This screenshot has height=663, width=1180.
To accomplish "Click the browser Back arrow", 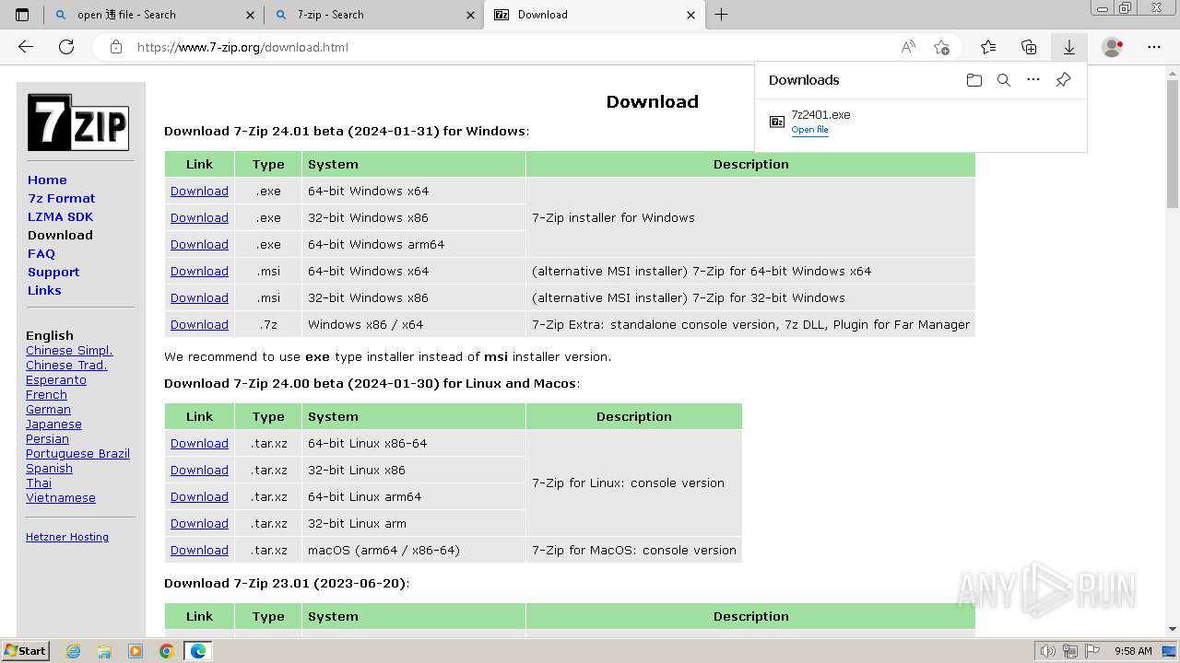I will click(26, 47).
